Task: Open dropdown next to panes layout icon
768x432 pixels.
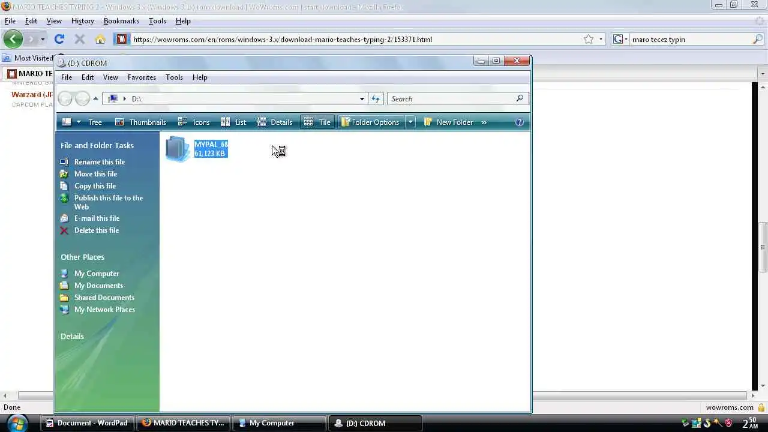Action: (x=79, y=122)
